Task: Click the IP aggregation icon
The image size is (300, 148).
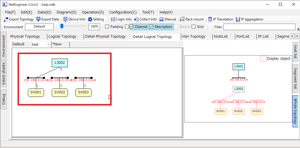Action: tap(238, 19)
